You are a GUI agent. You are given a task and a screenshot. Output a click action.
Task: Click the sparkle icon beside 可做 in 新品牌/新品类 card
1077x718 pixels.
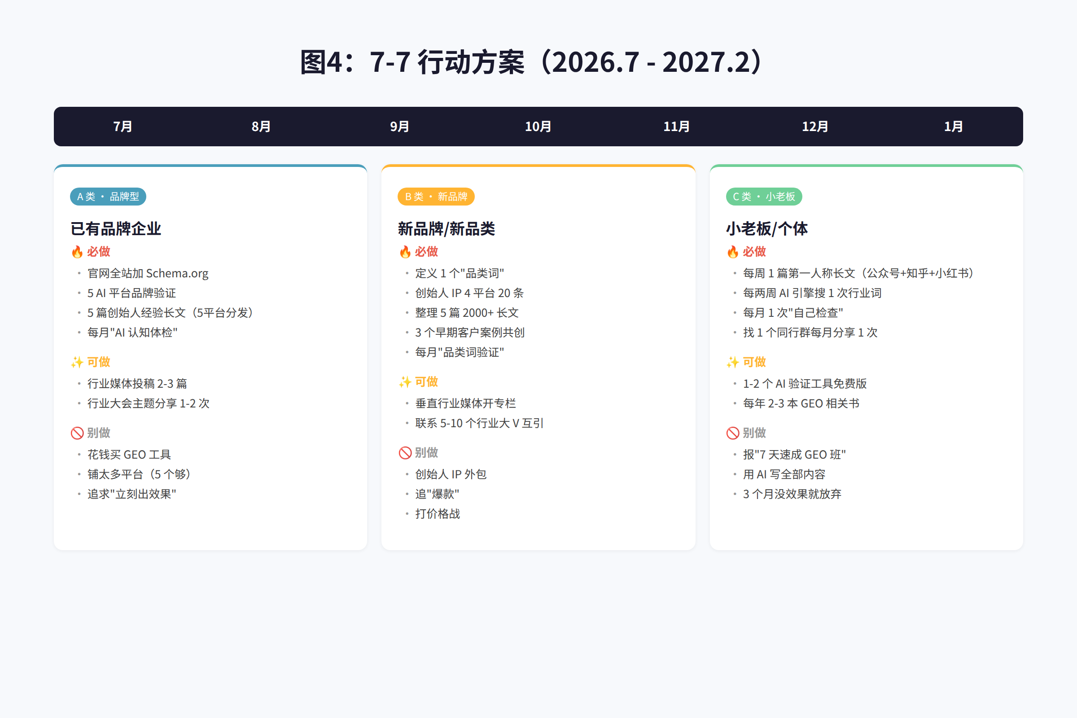tap(405, 382)
